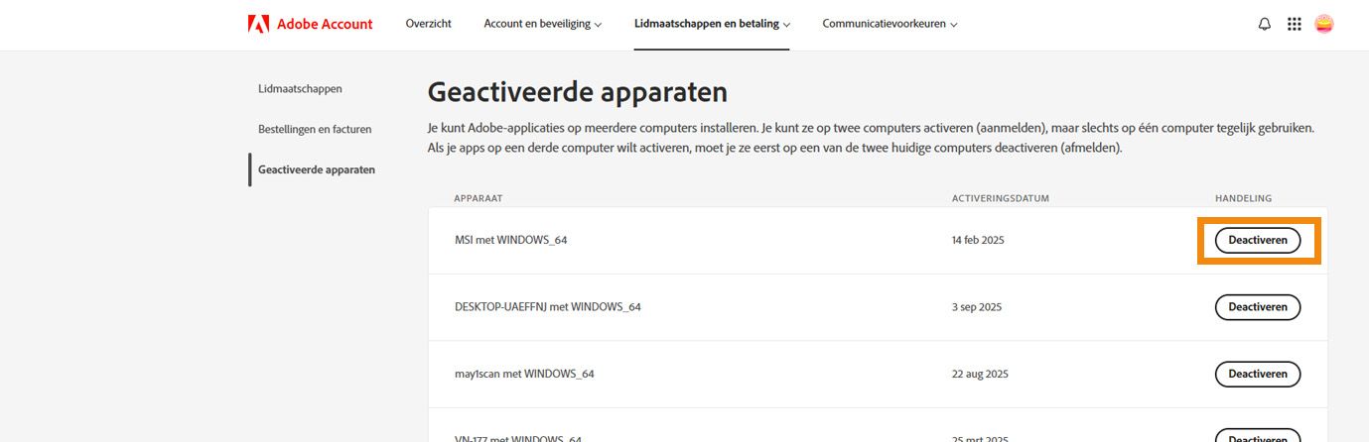The image size is (1369, 442).
Task: Click DESKTOP-UAEFFNJ met WINDOWS_64 text
Action: pos(548,307)
